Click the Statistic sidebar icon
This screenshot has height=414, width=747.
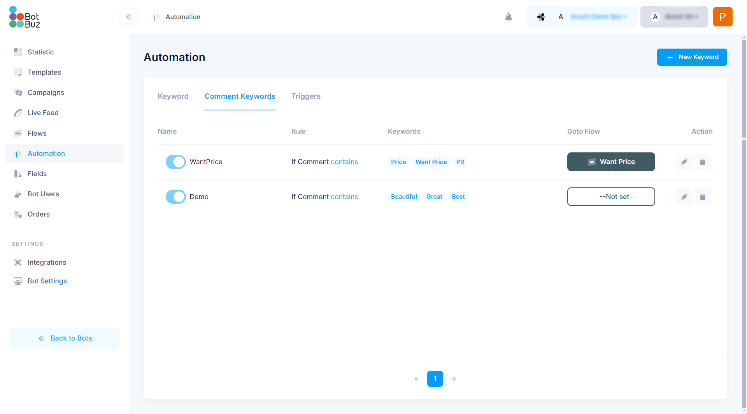tap(18, 52)
